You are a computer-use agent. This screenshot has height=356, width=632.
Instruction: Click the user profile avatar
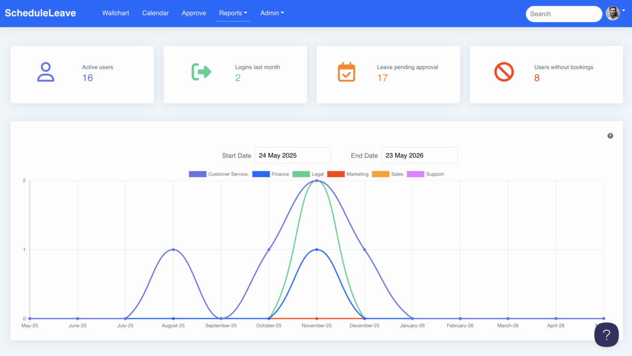[612, 14]
